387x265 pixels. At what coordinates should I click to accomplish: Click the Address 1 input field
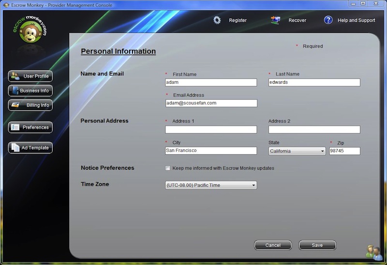click(211, 130)
